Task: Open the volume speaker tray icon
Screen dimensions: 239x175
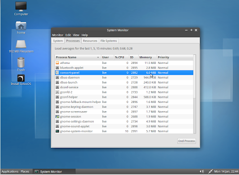Action: pos(202,171)
